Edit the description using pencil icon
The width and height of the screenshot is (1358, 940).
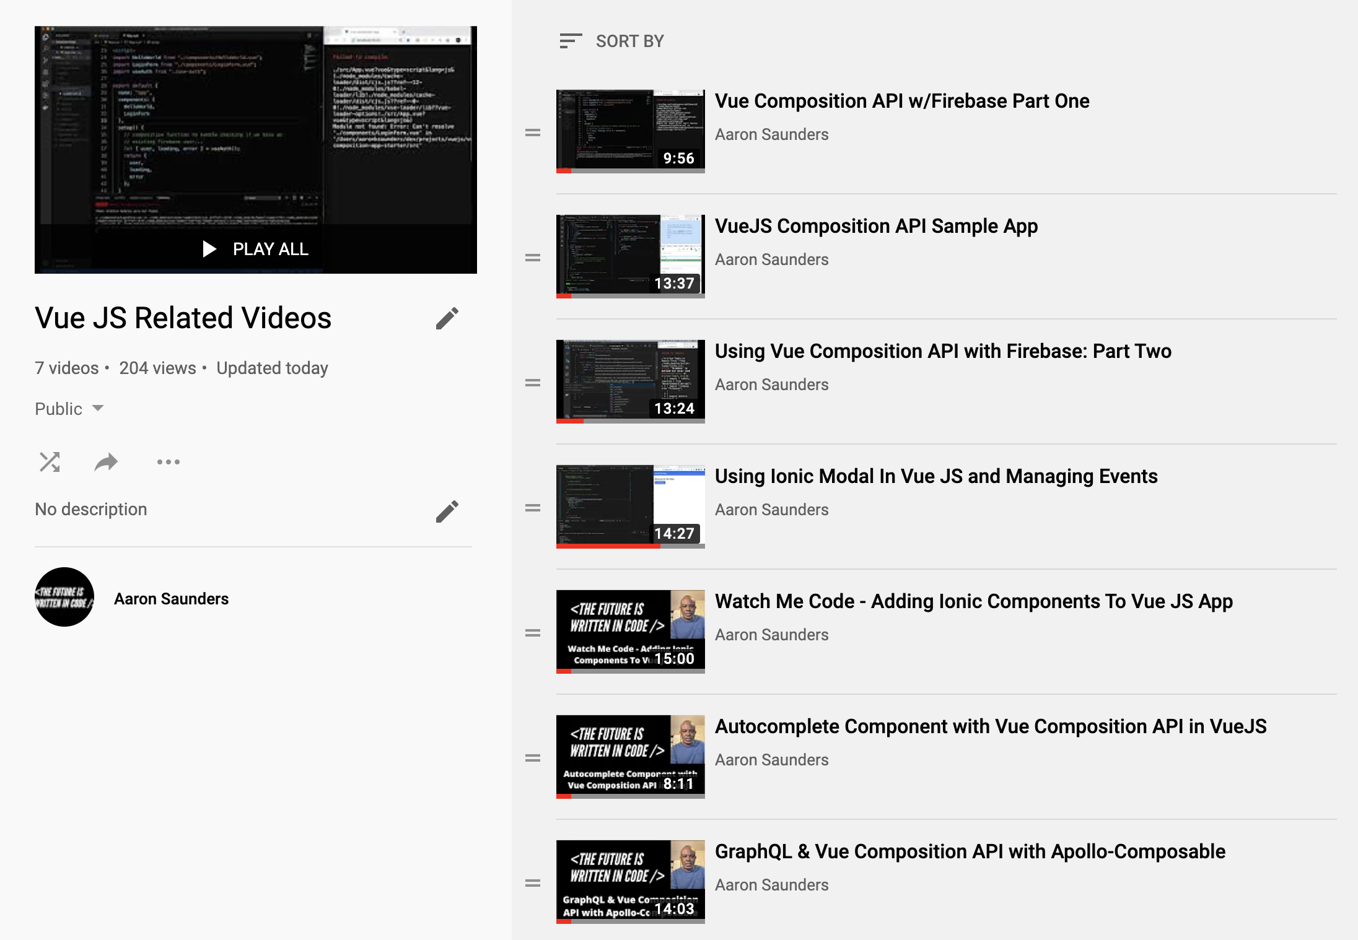(x=447, y=511)
